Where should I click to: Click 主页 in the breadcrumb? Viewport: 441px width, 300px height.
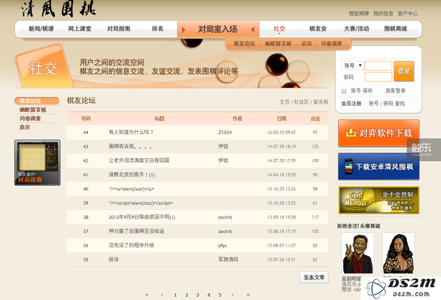(x=285, y=102)
